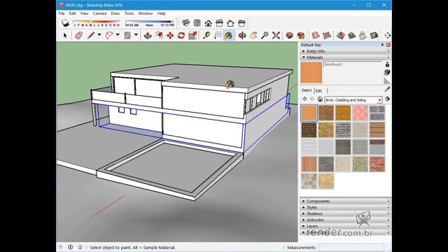448x252 pixels.
Task: Expand the Components panel
Action: [345, 201]
